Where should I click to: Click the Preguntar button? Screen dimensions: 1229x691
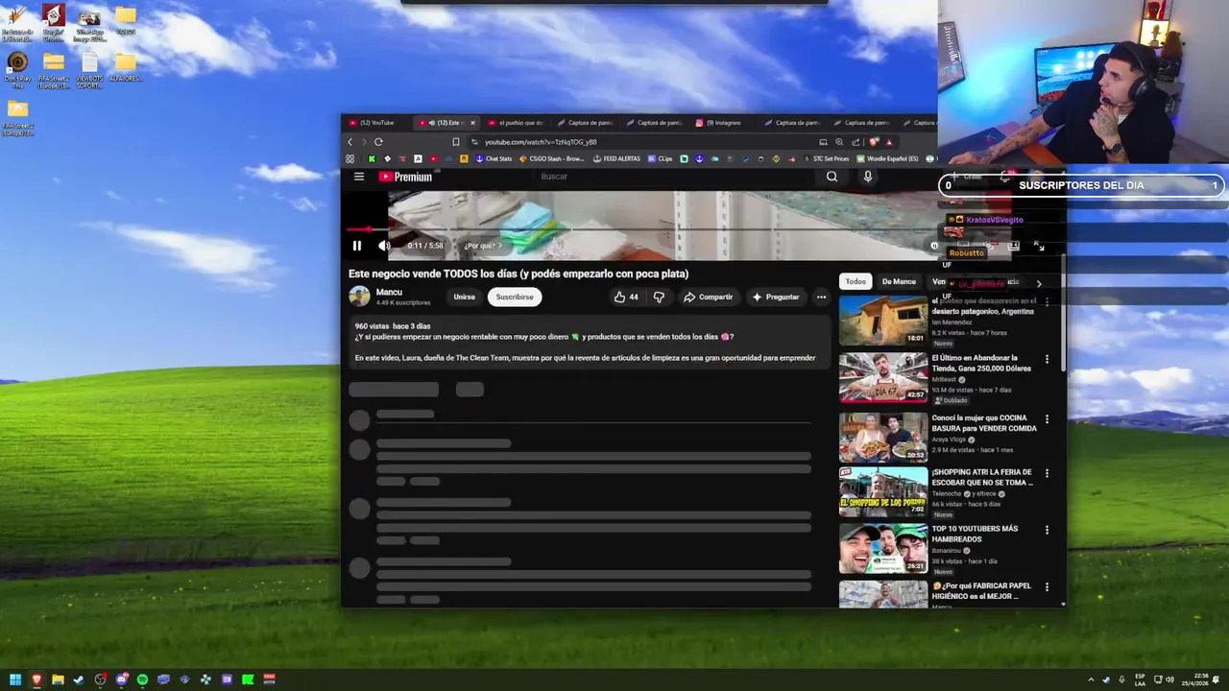tap(776, 298)
